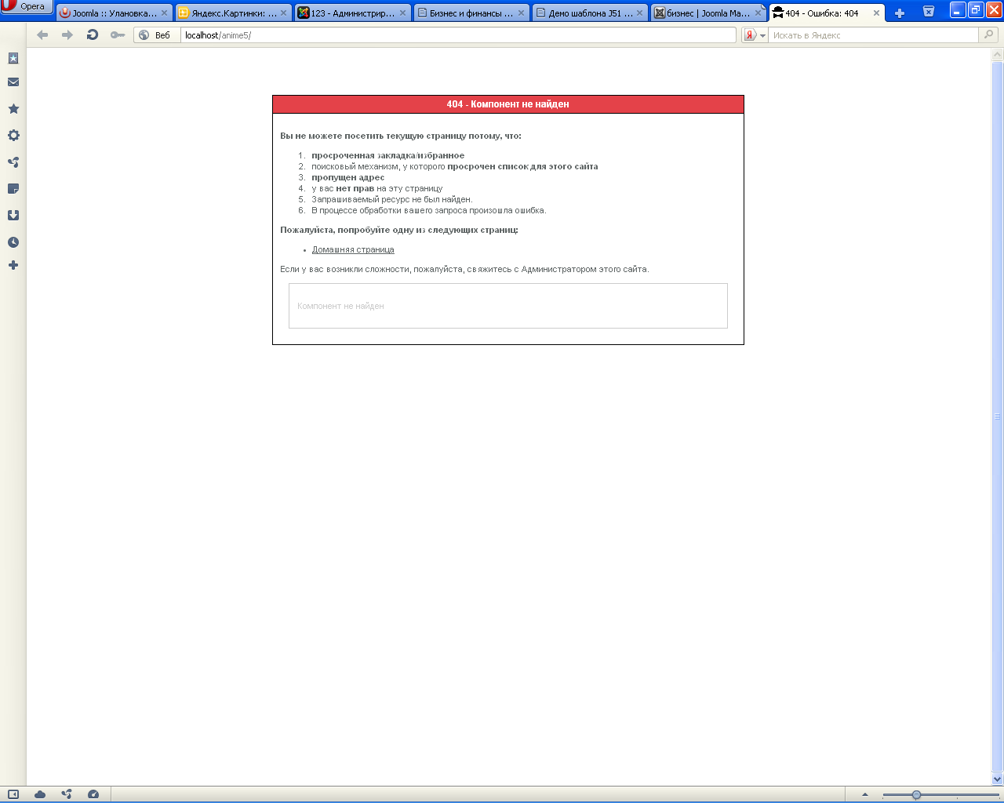Open the Mail panel in the sidebar
1004x803 pixels.
click(13, 83)
